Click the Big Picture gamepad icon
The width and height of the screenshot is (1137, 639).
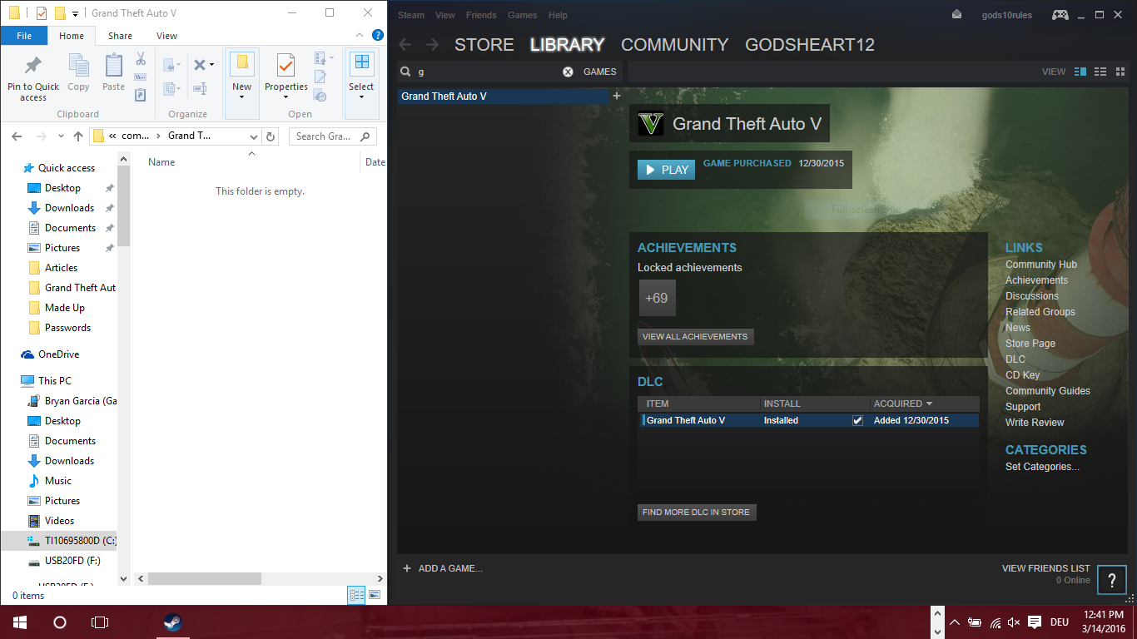(1060, 14)
